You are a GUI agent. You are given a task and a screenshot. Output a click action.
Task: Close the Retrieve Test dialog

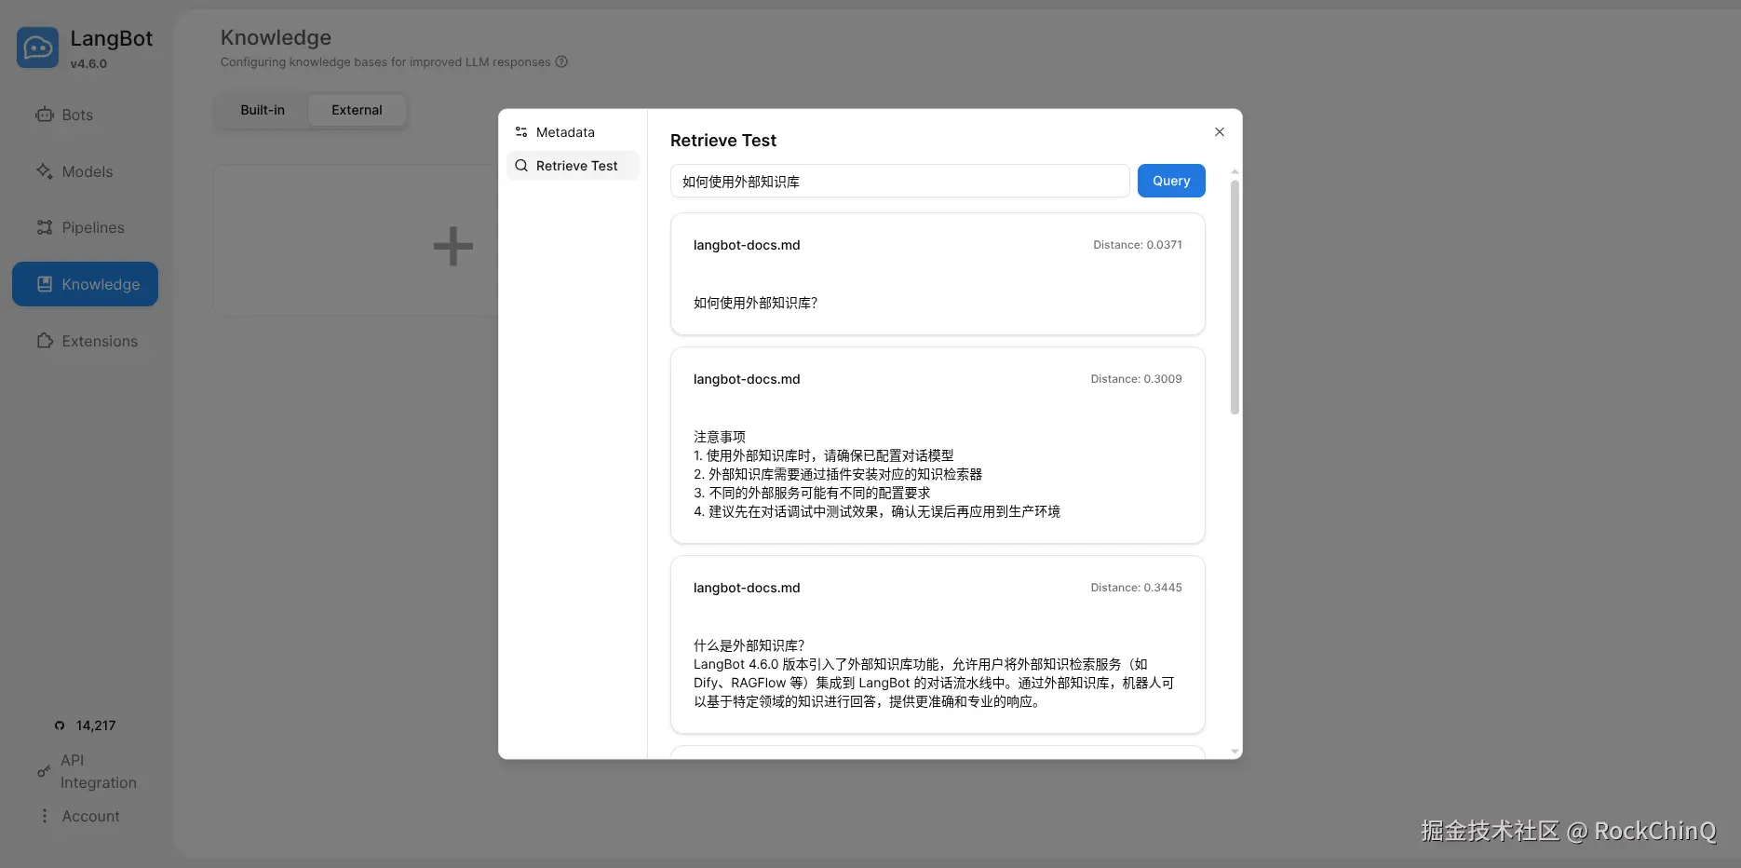click(1220, 132)
